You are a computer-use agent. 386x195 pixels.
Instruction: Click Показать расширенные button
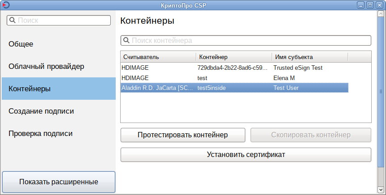pos(59,182)
